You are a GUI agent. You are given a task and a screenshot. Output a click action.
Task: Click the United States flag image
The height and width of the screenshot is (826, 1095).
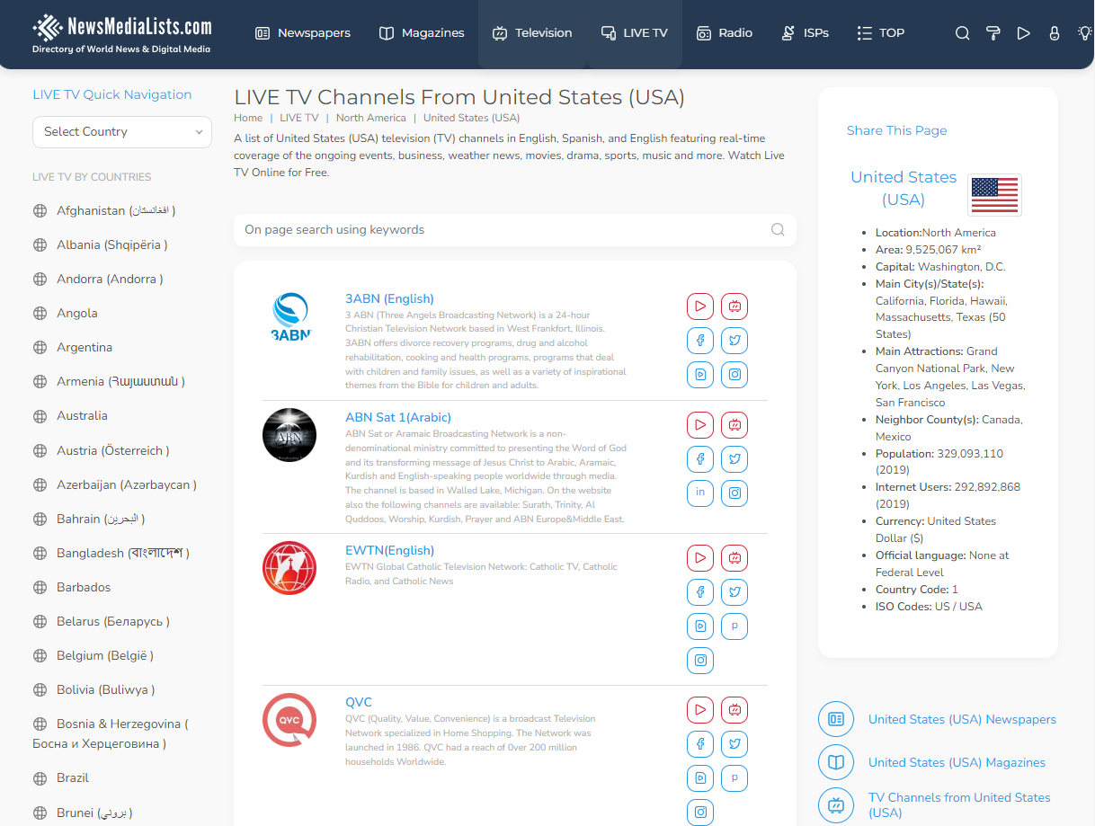pos(994,195)
